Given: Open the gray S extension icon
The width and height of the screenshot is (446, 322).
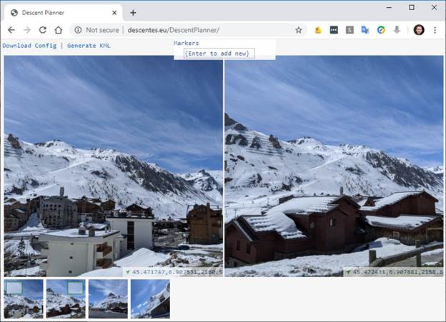Looking at the screenshot, I should 350,30.
